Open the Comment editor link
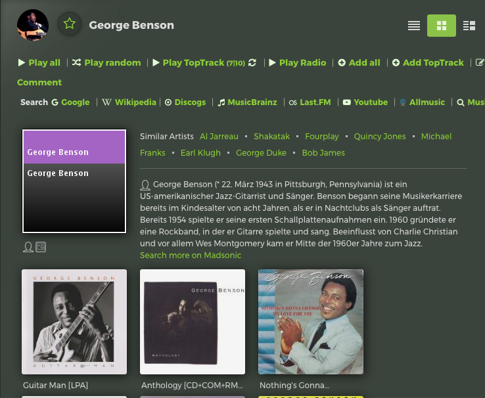485x398 pixels. pos(39,83)
